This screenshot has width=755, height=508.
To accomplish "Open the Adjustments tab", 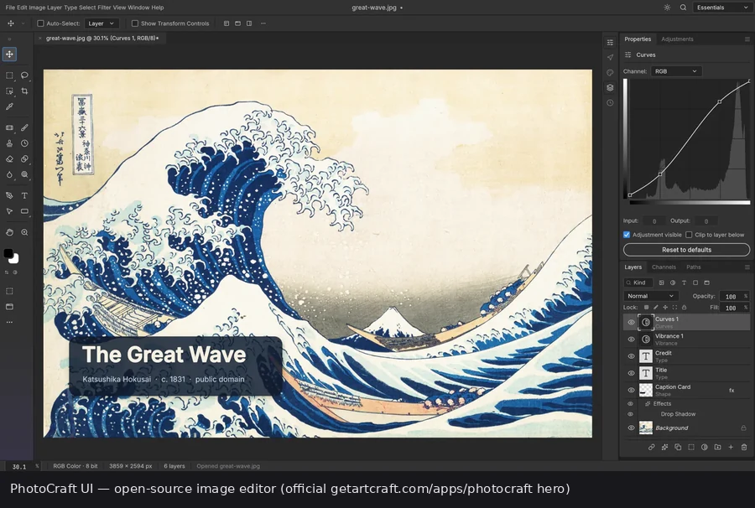I will click(x=677, y=39).
